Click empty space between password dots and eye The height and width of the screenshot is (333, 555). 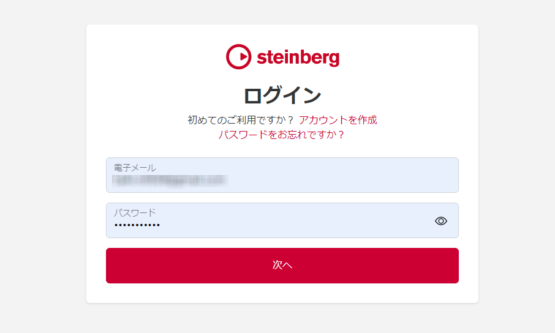coord(294,225)
